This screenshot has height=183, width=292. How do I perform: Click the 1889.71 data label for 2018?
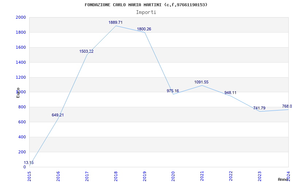[x=115, y=22]
